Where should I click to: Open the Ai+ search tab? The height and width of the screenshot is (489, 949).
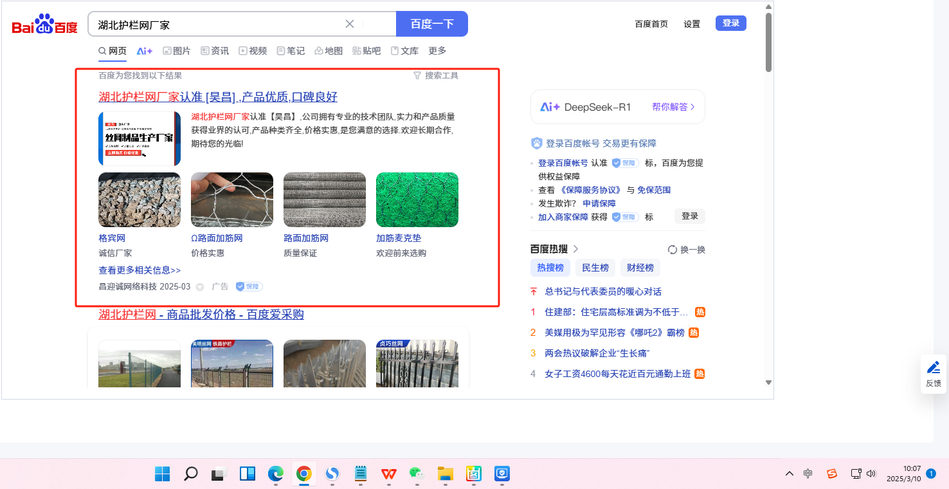point(145,51)
